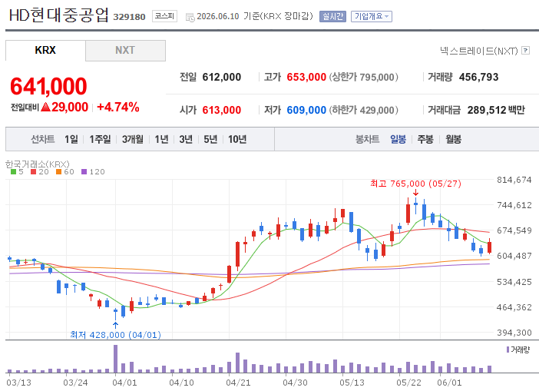Viewport: 539px width, 391px height.
Task: Click the calendar clock icon beside the date
Action: (190, 17)
